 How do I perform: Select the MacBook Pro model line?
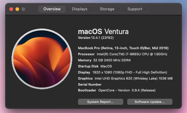123,48
